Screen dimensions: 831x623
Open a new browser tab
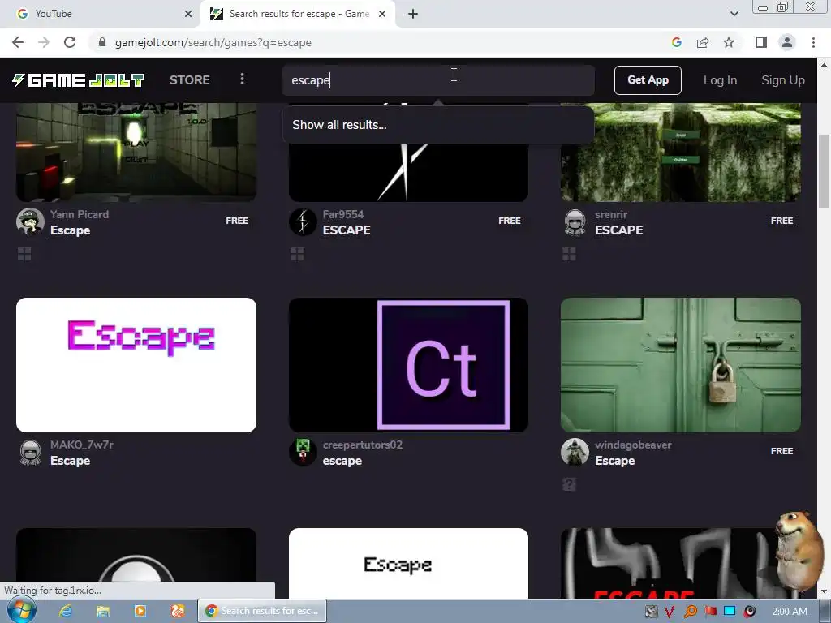click(413, 15)
